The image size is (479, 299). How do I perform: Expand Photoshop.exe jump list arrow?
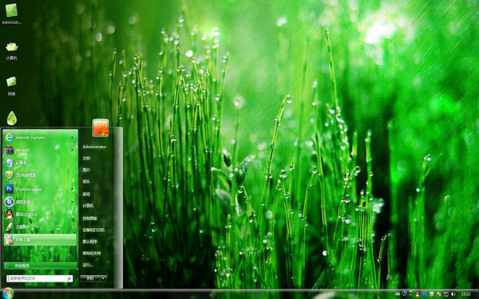point(73,189)
